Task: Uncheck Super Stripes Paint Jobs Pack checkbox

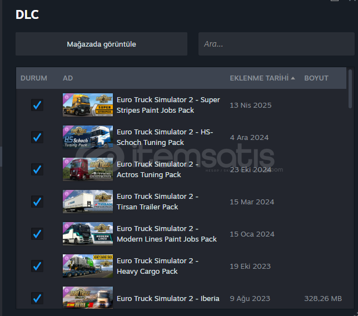Action: [37, 105]
